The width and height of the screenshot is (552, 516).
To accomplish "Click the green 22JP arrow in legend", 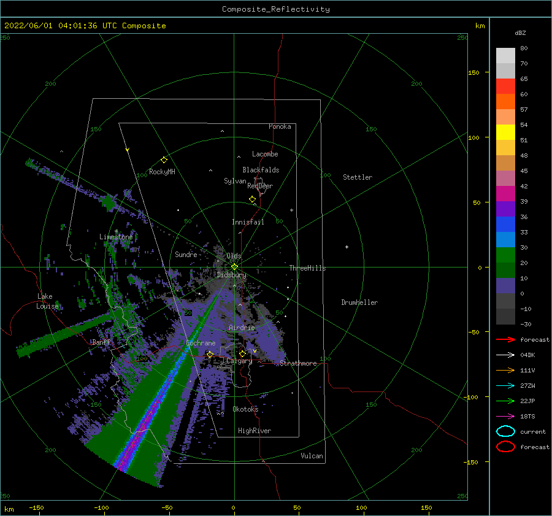I will pos(505,401).
